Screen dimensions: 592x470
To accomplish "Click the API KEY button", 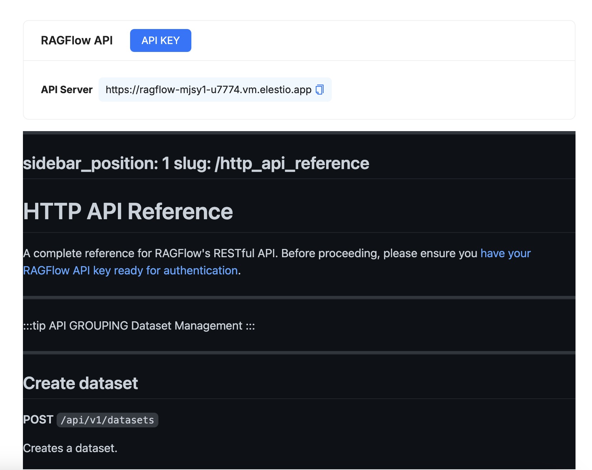I will 160,40.
